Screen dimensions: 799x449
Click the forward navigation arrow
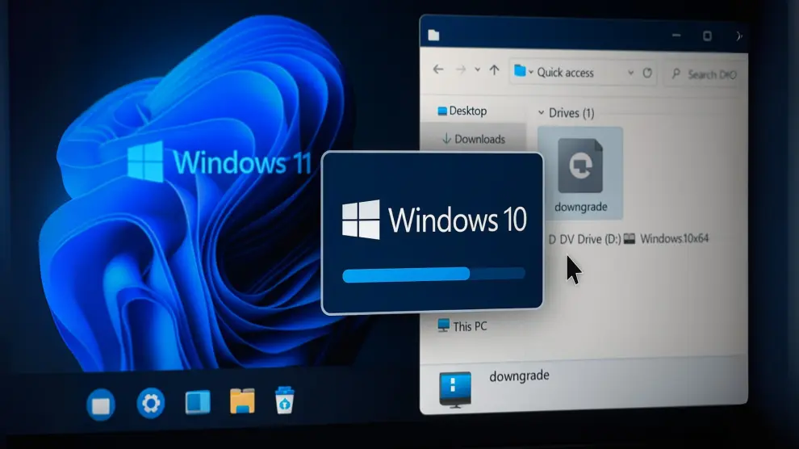(460, 70)
